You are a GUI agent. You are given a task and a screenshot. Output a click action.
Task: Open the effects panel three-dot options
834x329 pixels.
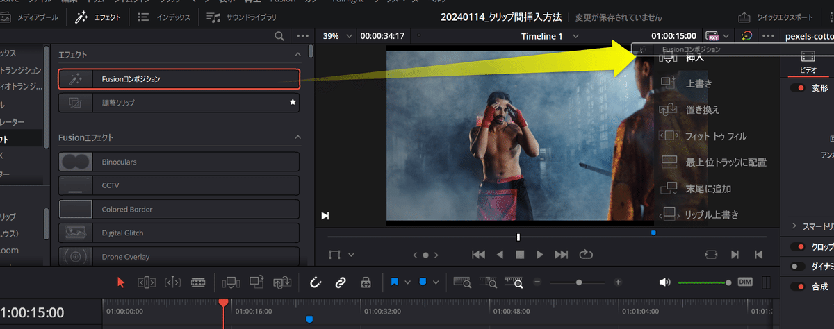tap(302, 36)
